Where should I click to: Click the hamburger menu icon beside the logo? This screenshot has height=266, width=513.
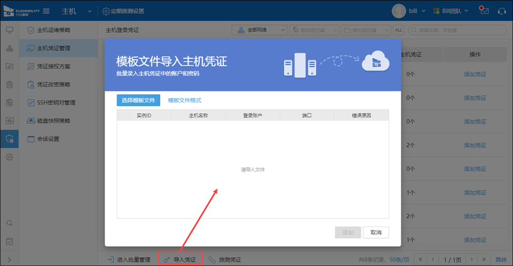[46, 11]
